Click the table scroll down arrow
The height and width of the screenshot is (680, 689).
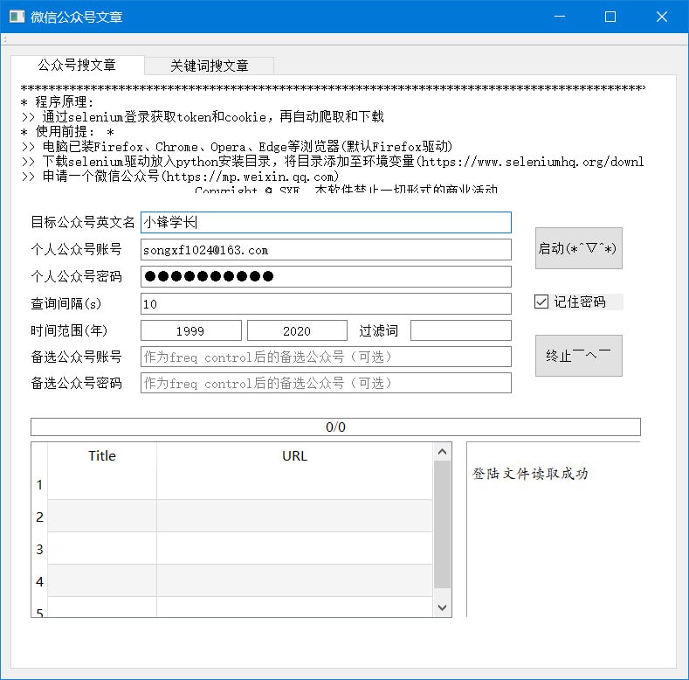click(x=442, y=607)
